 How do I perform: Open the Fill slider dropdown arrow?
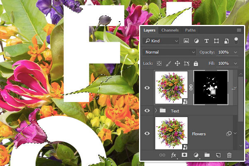(x=235, y=63)
